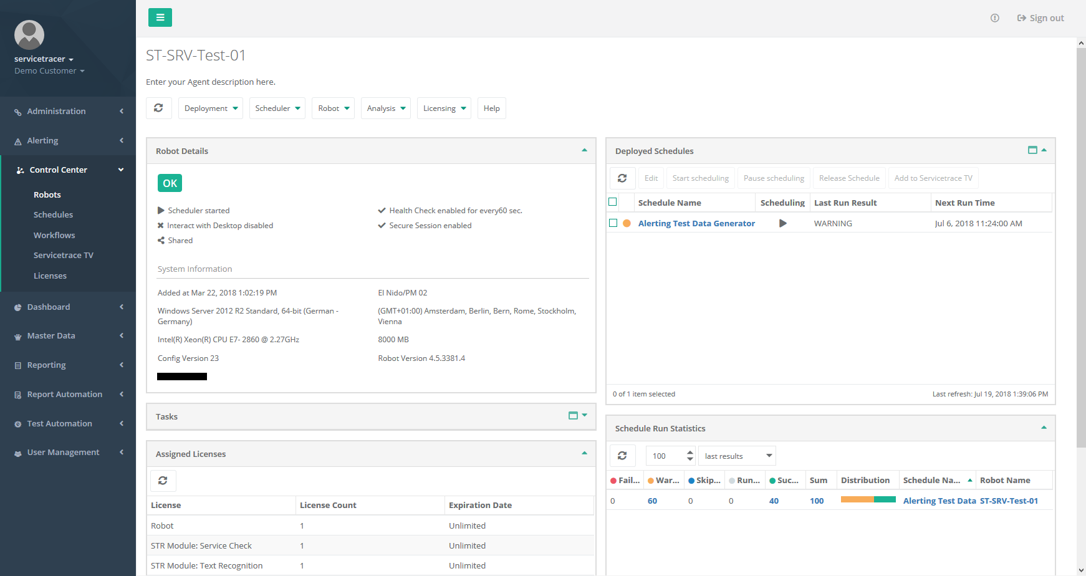Image resolution: width=1086 pixels, height=576 pixels.
Task: Click the Master Data crown icon in sidebar
Action: click(x=18, y=337)
